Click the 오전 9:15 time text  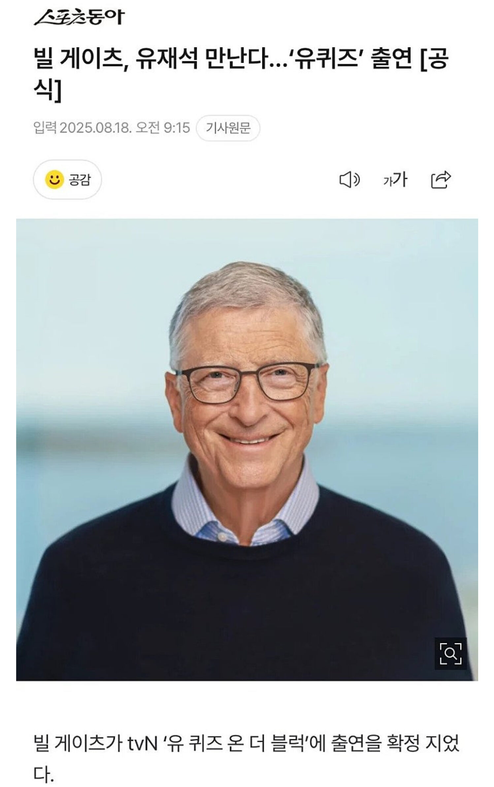tap(163, 128)
